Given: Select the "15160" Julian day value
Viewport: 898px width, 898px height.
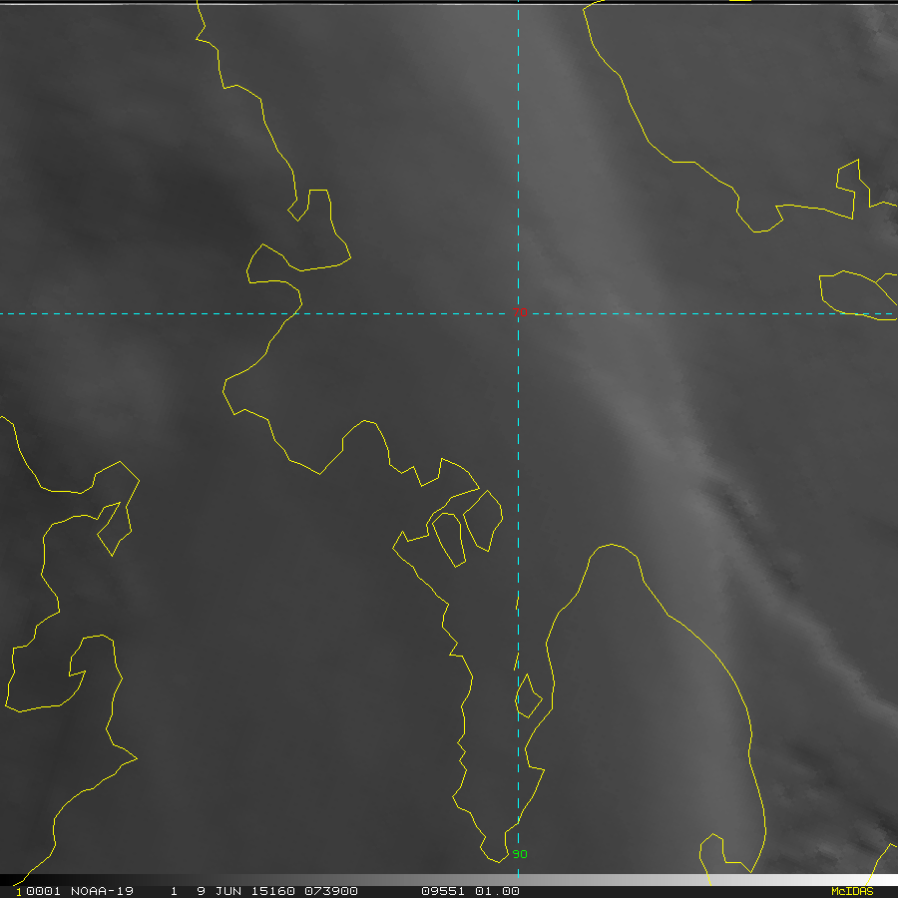Looking at the screenshot, I should pos(272,891).
